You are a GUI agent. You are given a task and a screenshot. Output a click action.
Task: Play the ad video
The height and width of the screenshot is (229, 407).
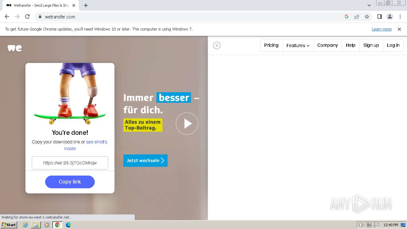187,123
